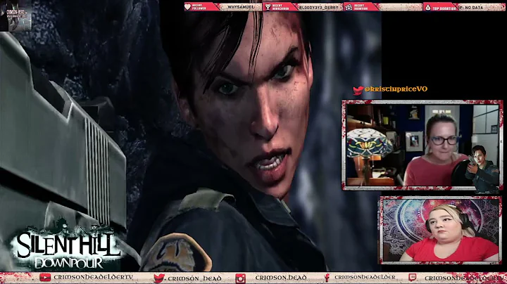Click the CrimsonHeadElderTV YouTube handle
This screenshot has height=284, width=507.
pos(94,277)
